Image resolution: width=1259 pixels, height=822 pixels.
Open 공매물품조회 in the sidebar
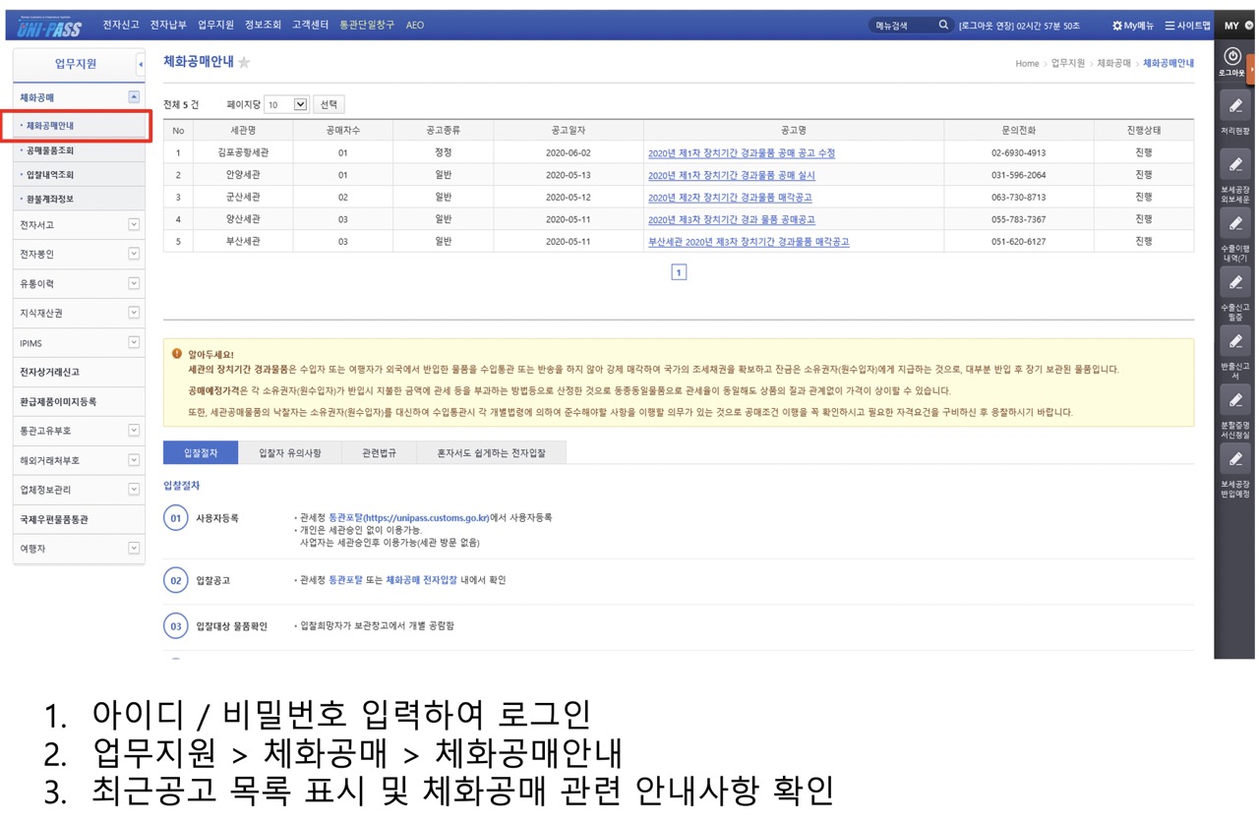pos(50,150)
